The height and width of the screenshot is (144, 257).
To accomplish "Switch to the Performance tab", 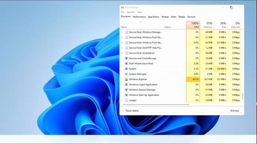I will [139, 17].
